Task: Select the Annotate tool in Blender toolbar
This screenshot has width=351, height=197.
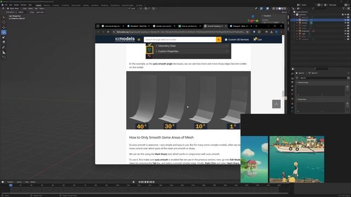Action: pyautogui.click(x=4, y=48)
